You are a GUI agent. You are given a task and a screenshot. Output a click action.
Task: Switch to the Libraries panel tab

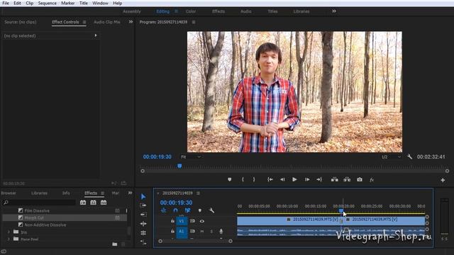click(x=40, y=193)
